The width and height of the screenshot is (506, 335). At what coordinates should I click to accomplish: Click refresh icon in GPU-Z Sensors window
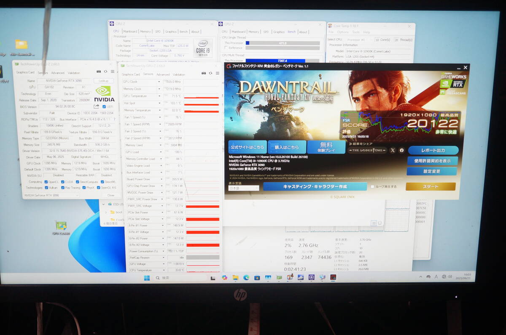(210, 73)
